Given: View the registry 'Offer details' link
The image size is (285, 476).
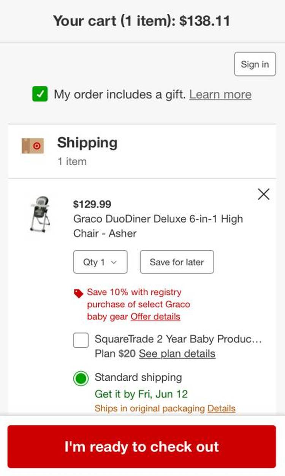Looking at the screenshot, I should click(155, 317).
